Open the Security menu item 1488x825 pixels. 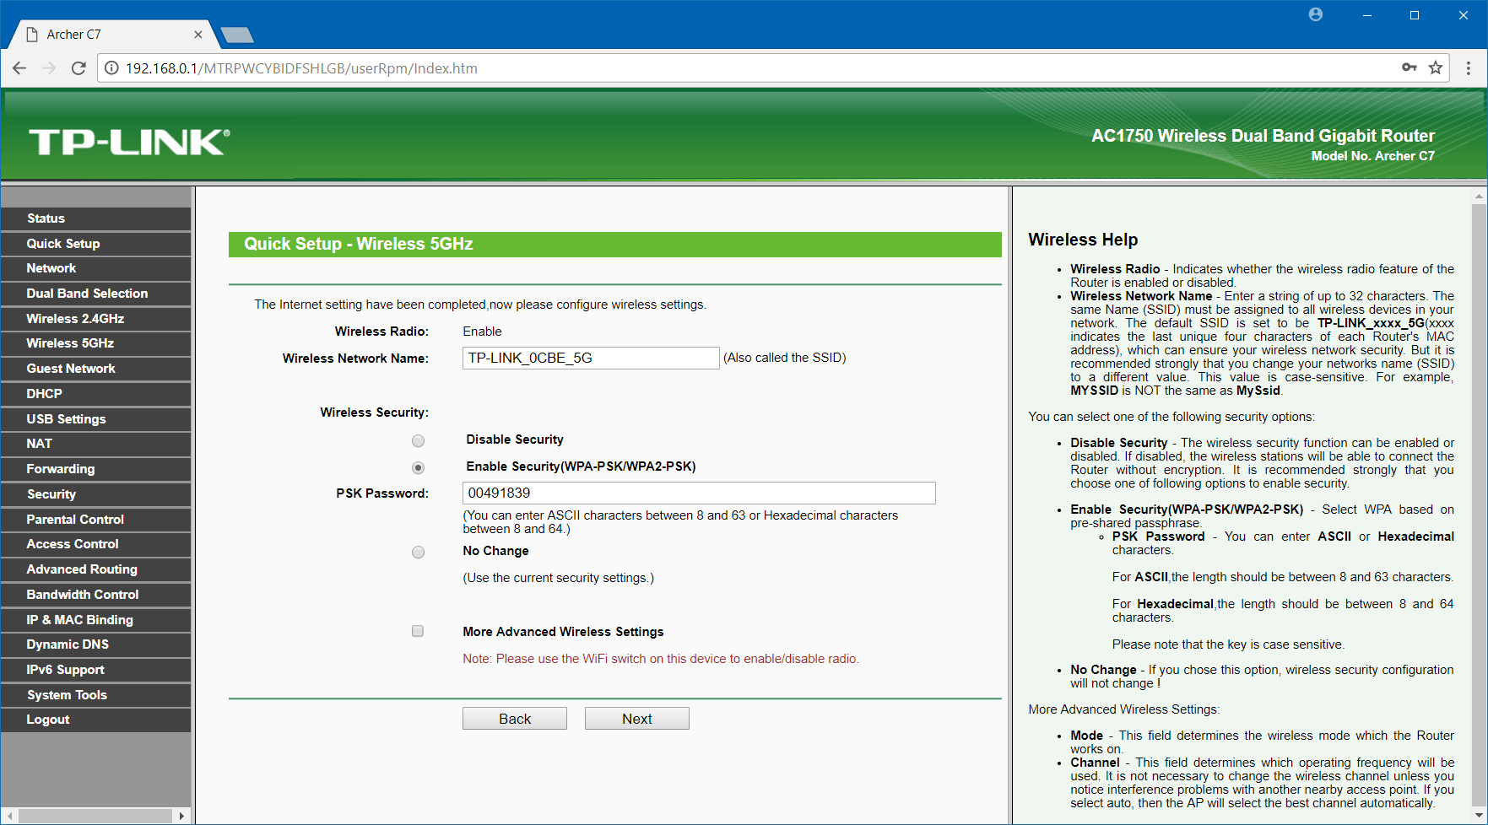96,494
